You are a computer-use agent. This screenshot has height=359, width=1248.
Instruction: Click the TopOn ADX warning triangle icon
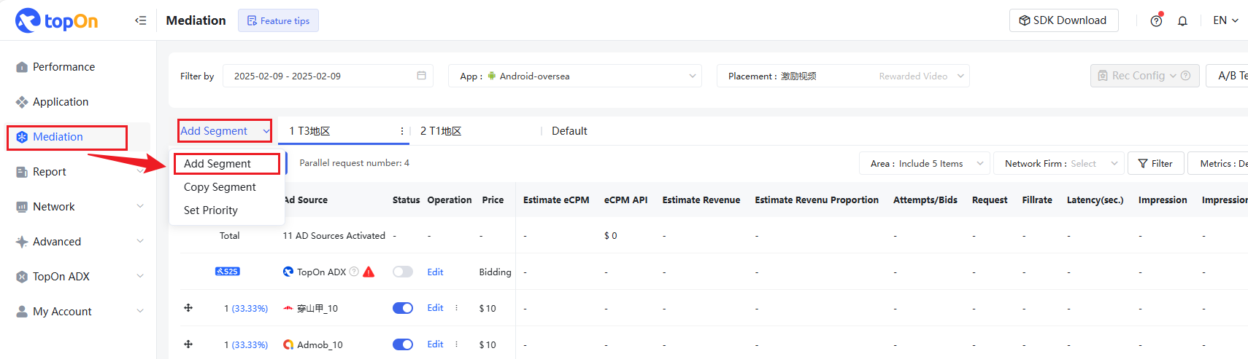369,272
